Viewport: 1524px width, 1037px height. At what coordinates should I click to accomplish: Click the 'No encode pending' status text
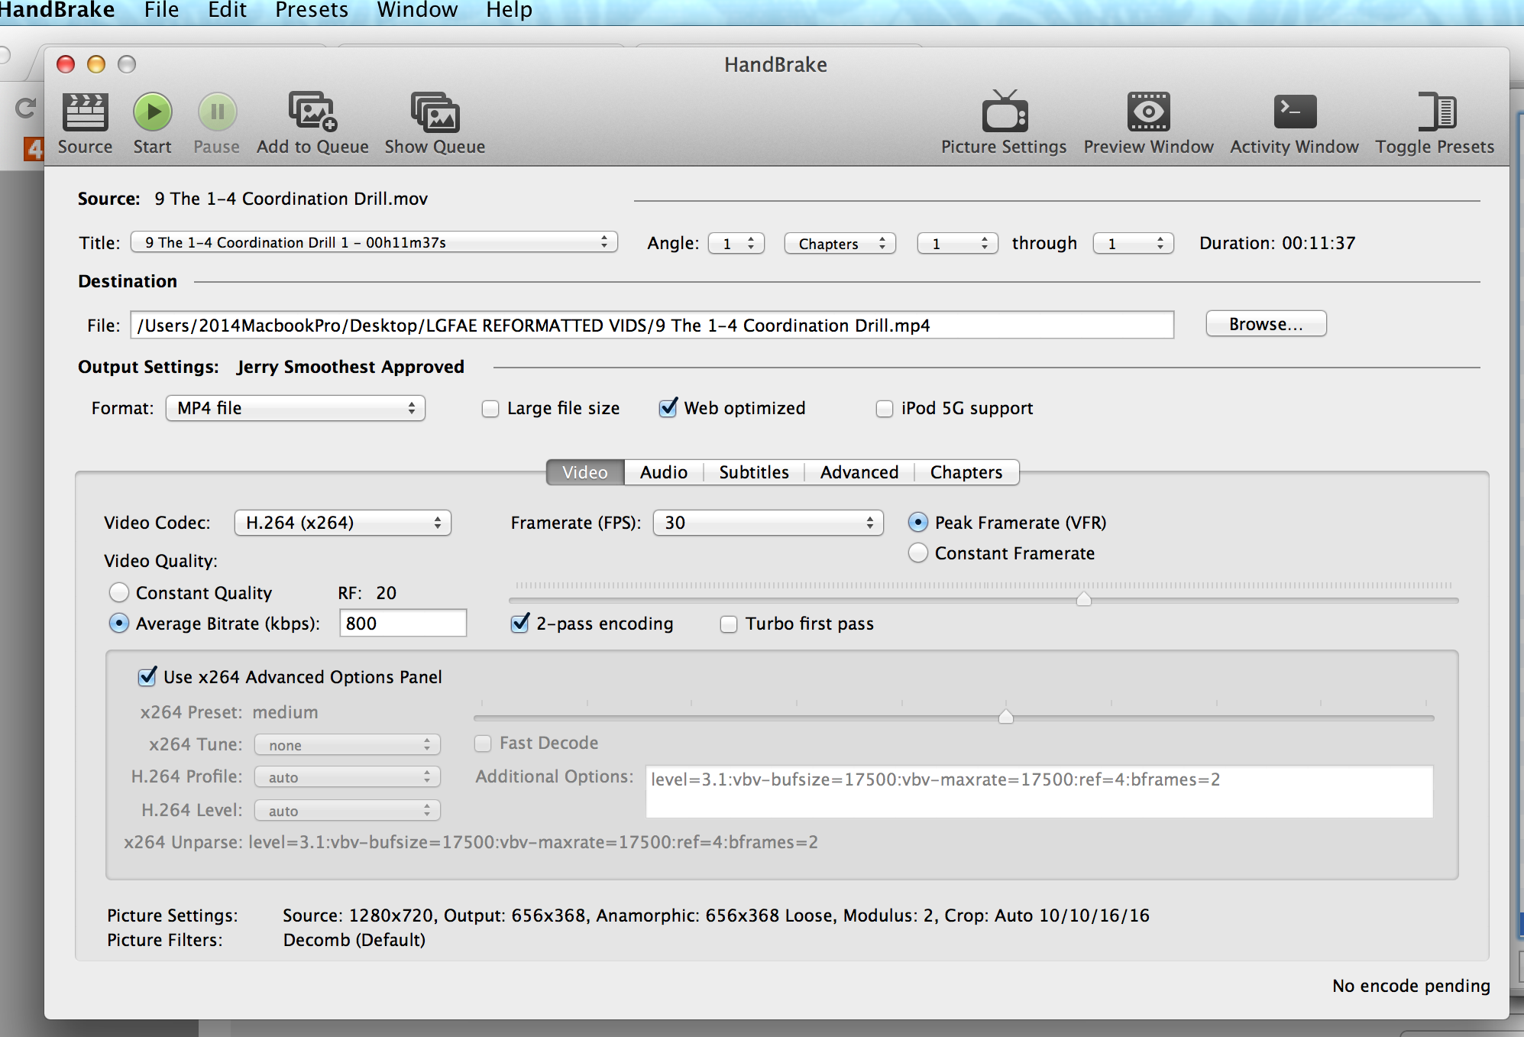tap(1411, 986)
